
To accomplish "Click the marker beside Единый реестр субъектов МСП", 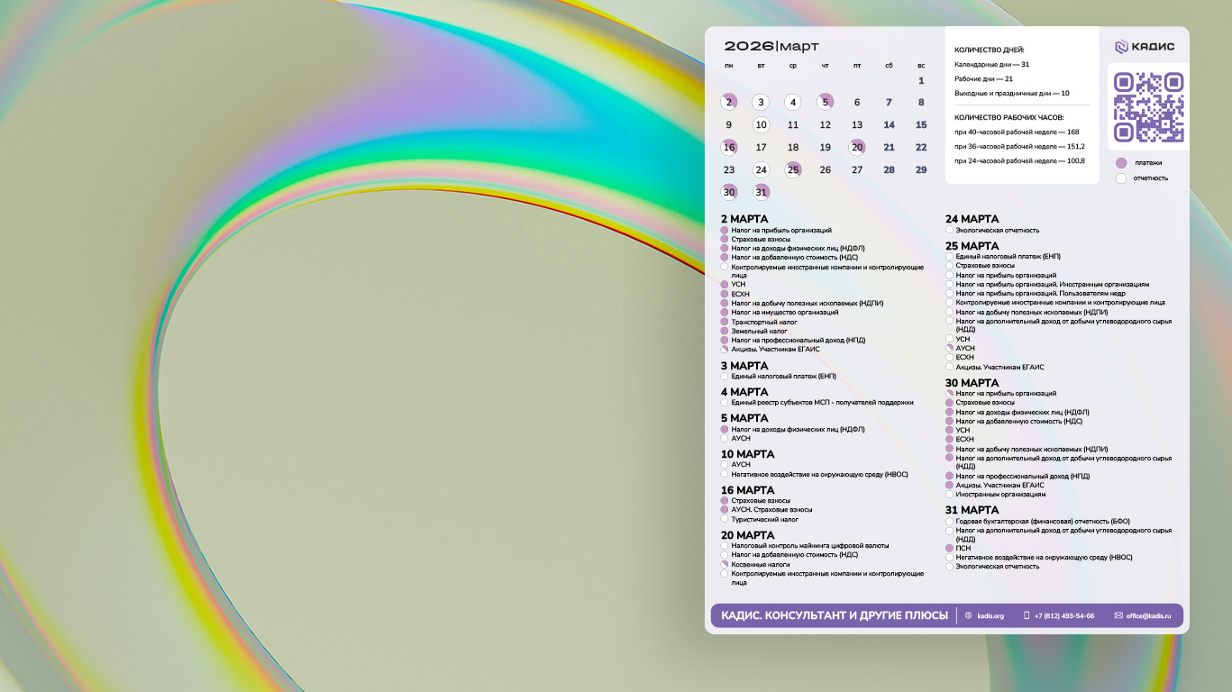I will click(725, 403).
